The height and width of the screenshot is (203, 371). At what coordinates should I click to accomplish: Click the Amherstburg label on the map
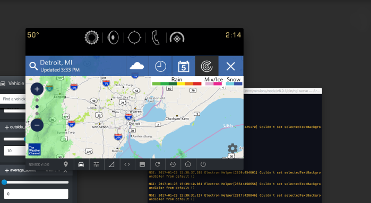point(142,136)
